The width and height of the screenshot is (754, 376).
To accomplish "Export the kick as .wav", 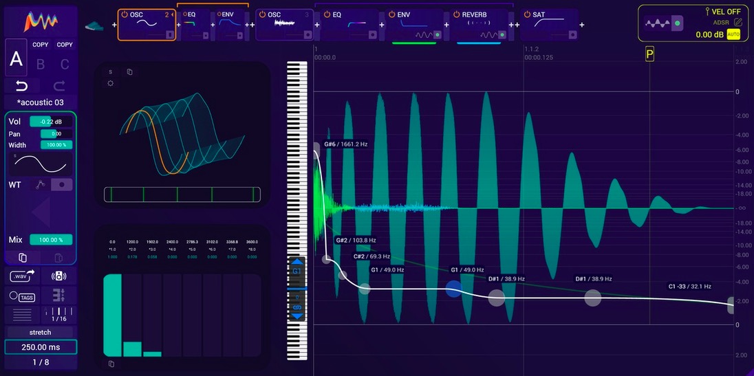I will point(22,276).
